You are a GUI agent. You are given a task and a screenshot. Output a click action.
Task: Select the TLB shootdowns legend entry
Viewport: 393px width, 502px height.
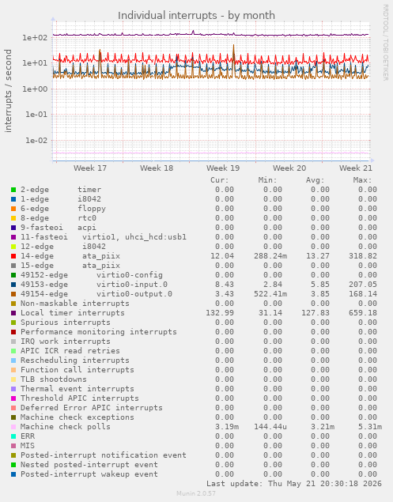(54, 379)
